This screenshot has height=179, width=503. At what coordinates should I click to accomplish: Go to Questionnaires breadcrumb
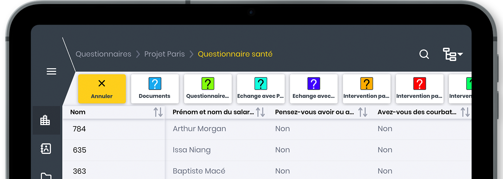[104, 54]
